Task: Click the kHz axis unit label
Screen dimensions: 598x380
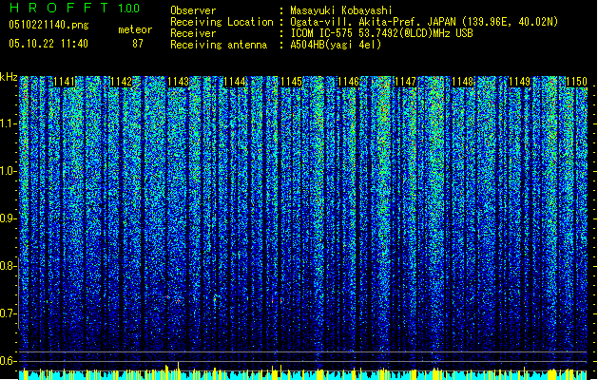Action: [x=9, y=77]
